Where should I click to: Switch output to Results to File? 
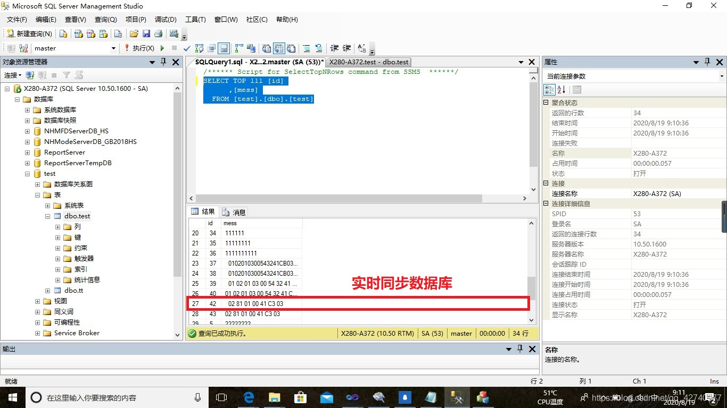[x=291, y=48]
